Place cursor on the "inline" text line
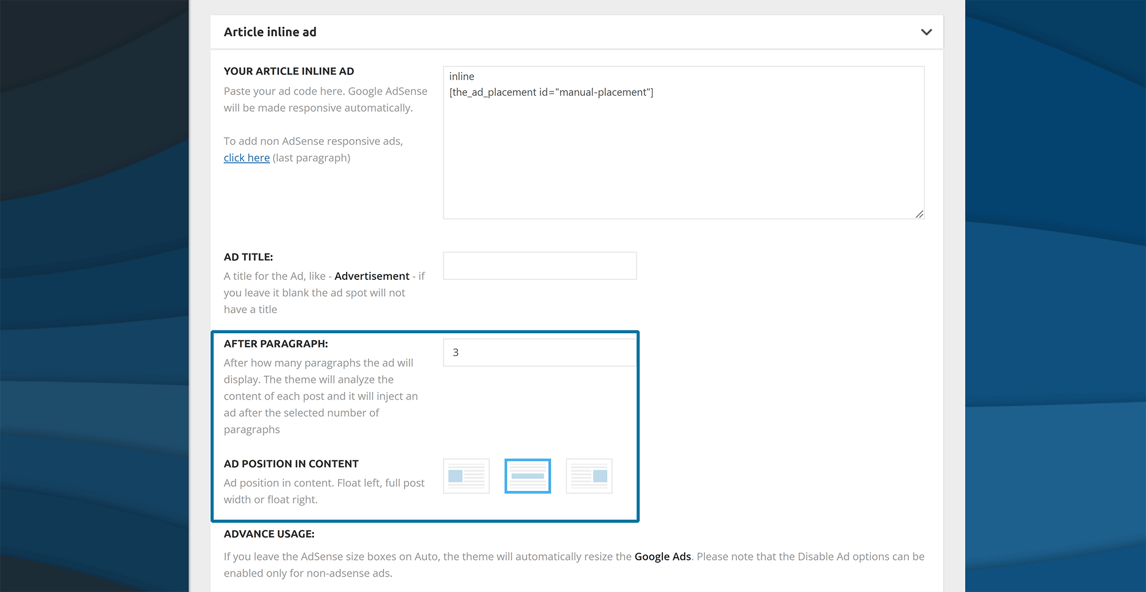The width and height of the screenshot is (1146, 592). click(x=462, y=77)
